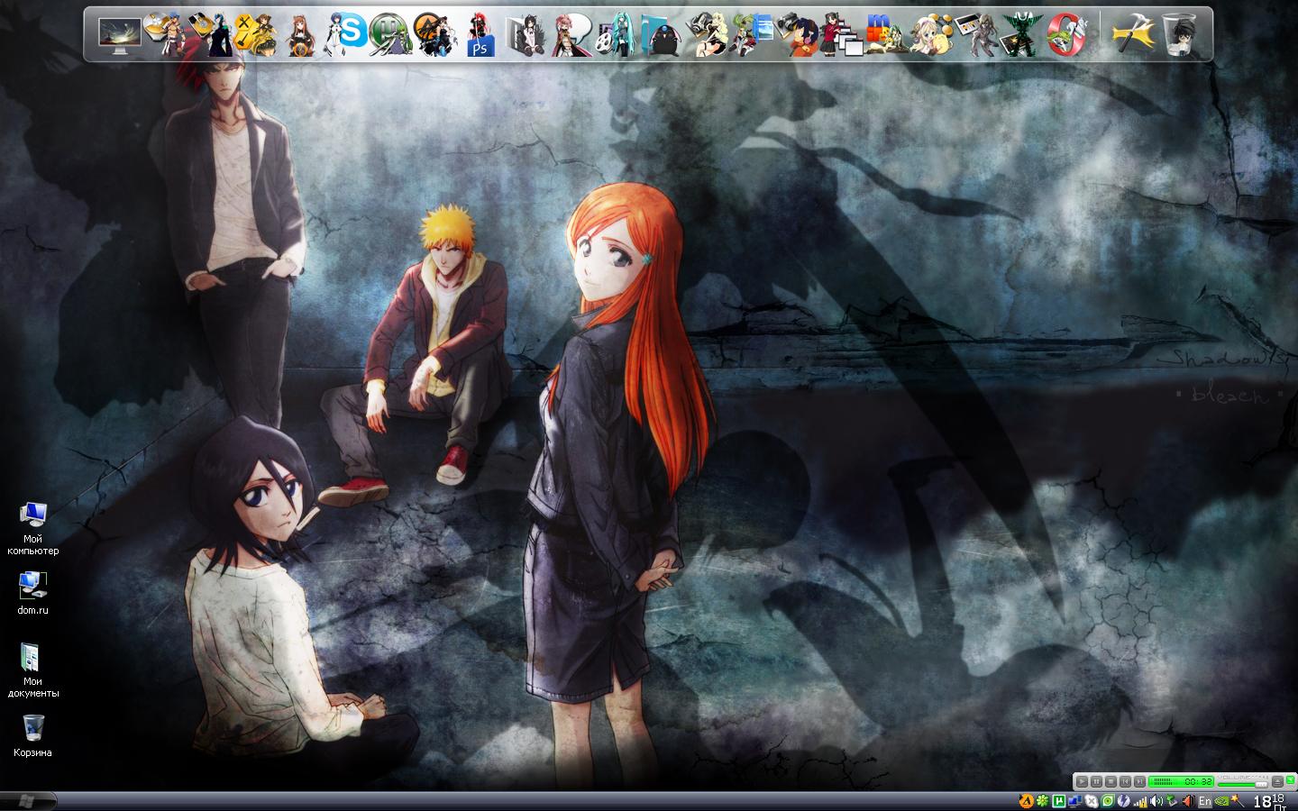Open the NVIDIA tray icon

[1221, 801]
